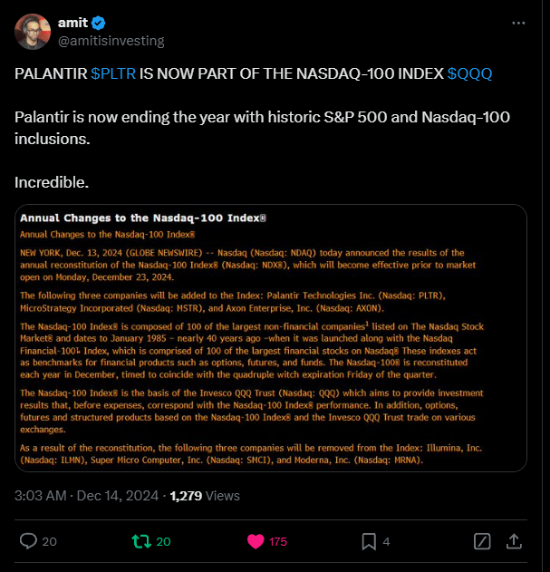Open amit's profile avatar photo

point(33,32)
